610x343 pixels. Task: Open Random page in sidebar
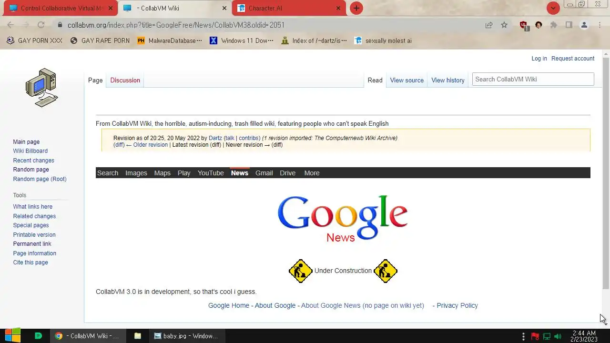[x=30, y=170]
